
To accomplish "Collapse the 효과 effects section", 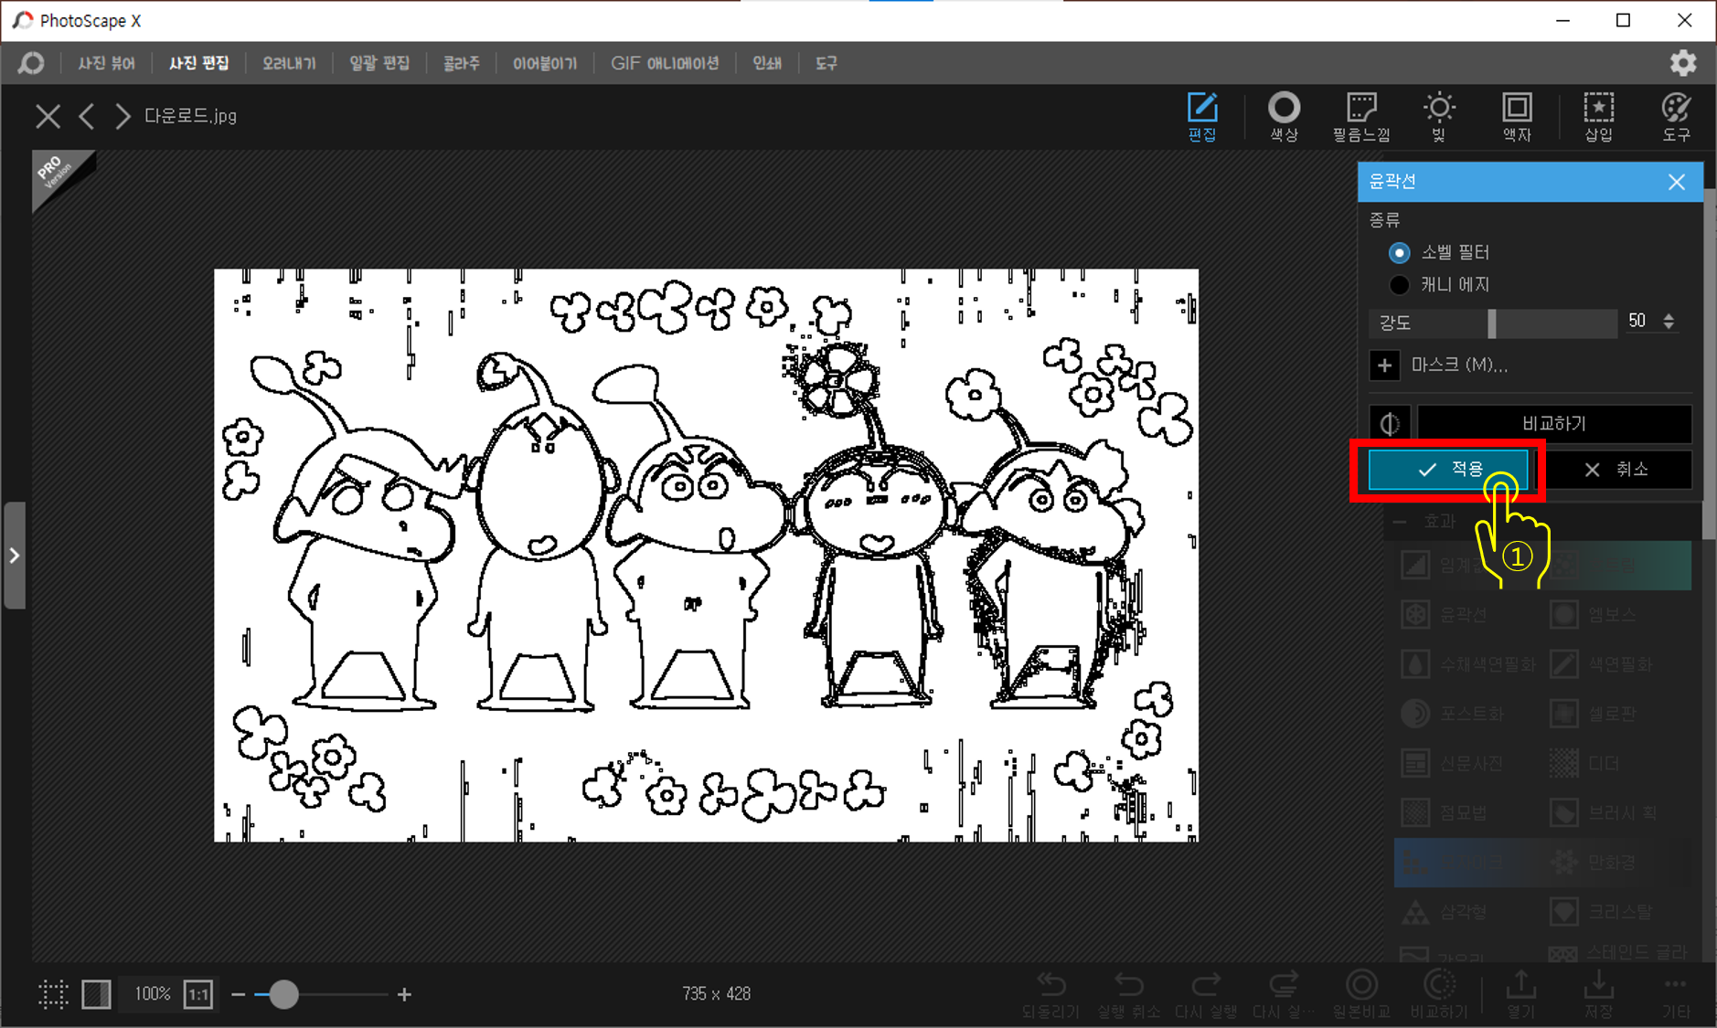I will pyautogui.click(x=1400, y=522).
